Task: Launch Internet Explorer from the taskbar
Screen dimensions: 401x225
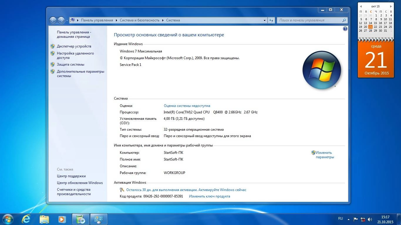Action: (x=26, y=219)
